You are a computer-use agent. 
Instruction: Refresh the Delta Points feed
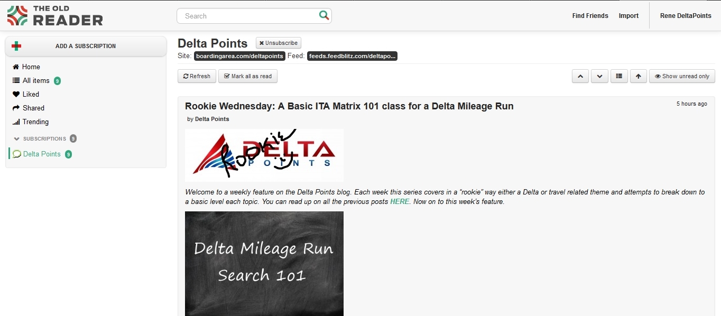pyautogui.click(x=197, y=76)
